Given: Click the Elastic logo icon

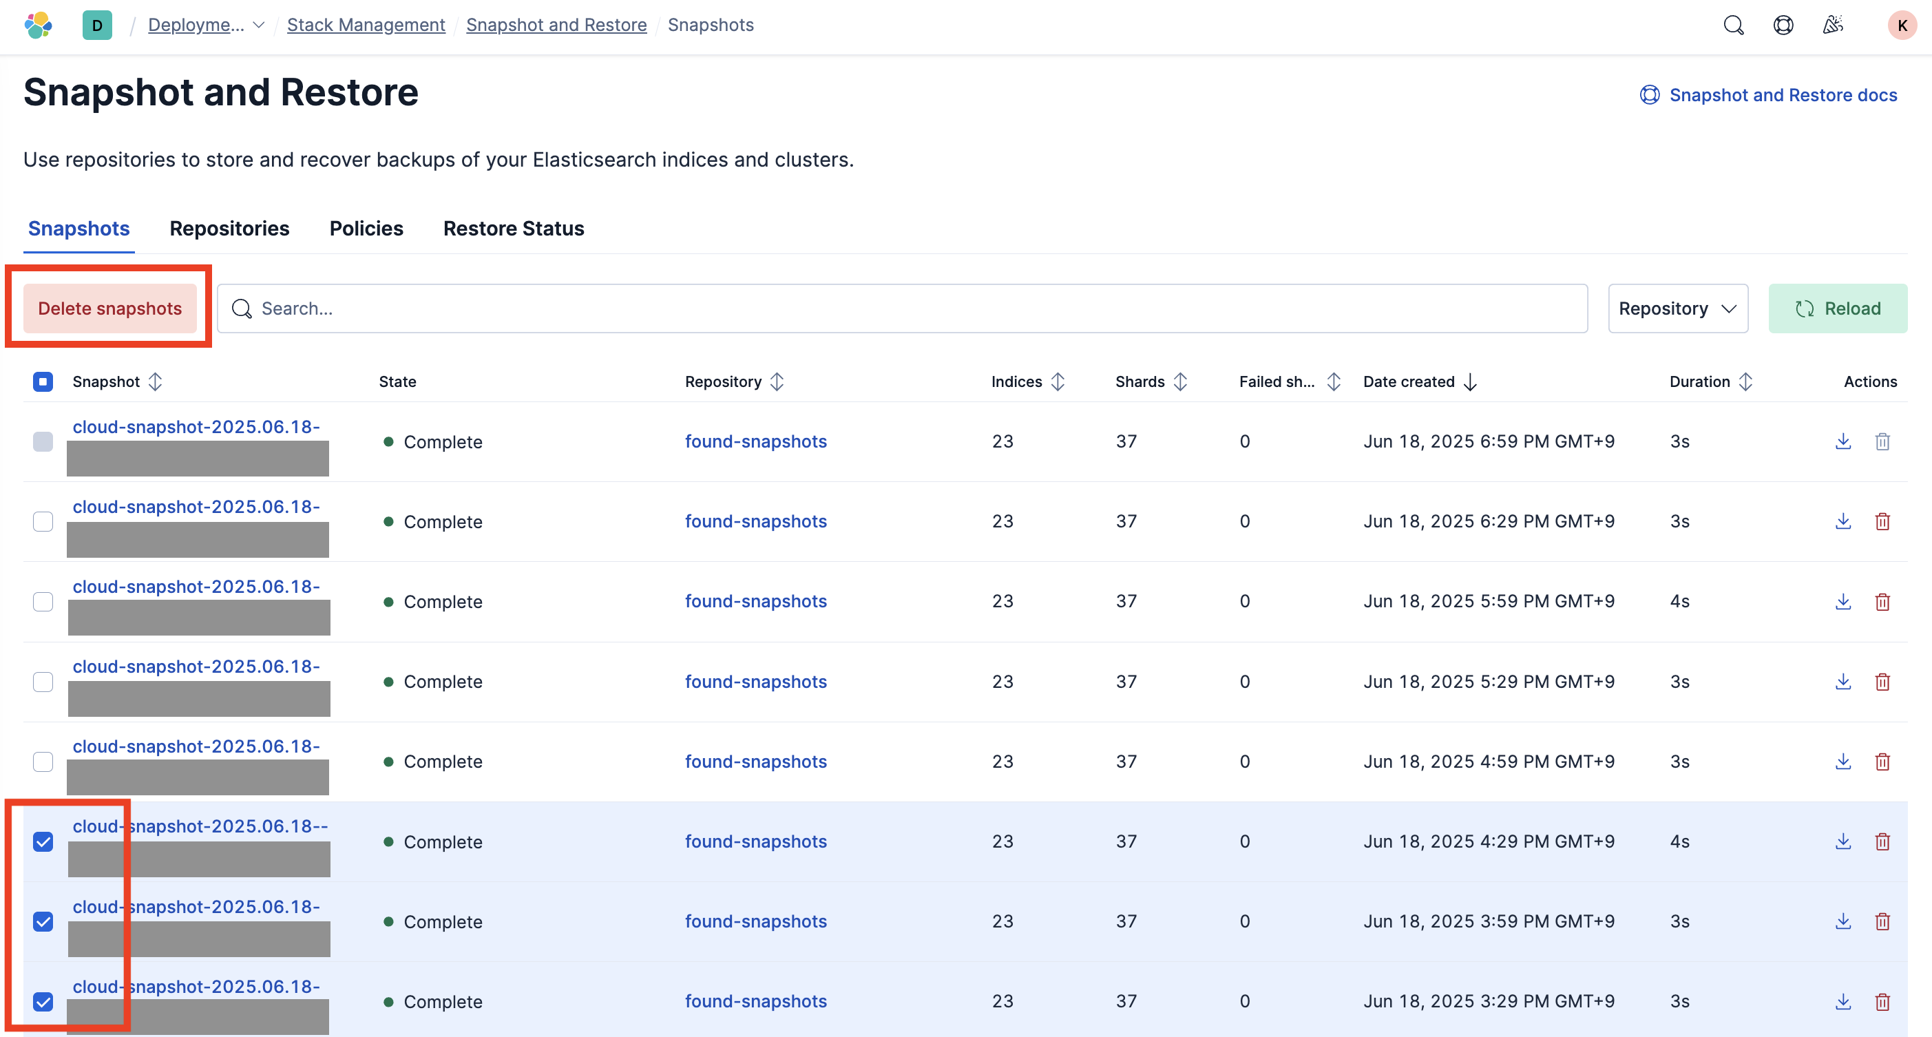Looking at the screenshot, I should (x=39, y=25).
